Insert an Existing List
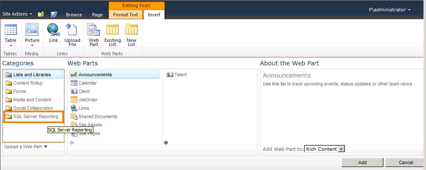 click(112, 35)
